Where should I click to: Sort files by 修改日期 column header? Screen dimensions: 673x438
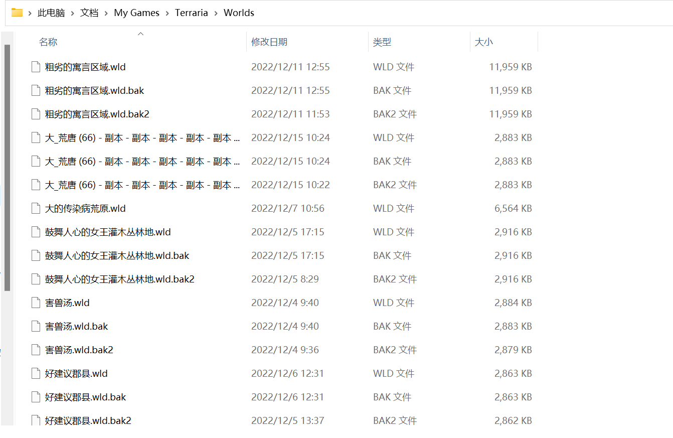[x=269, y=42]
